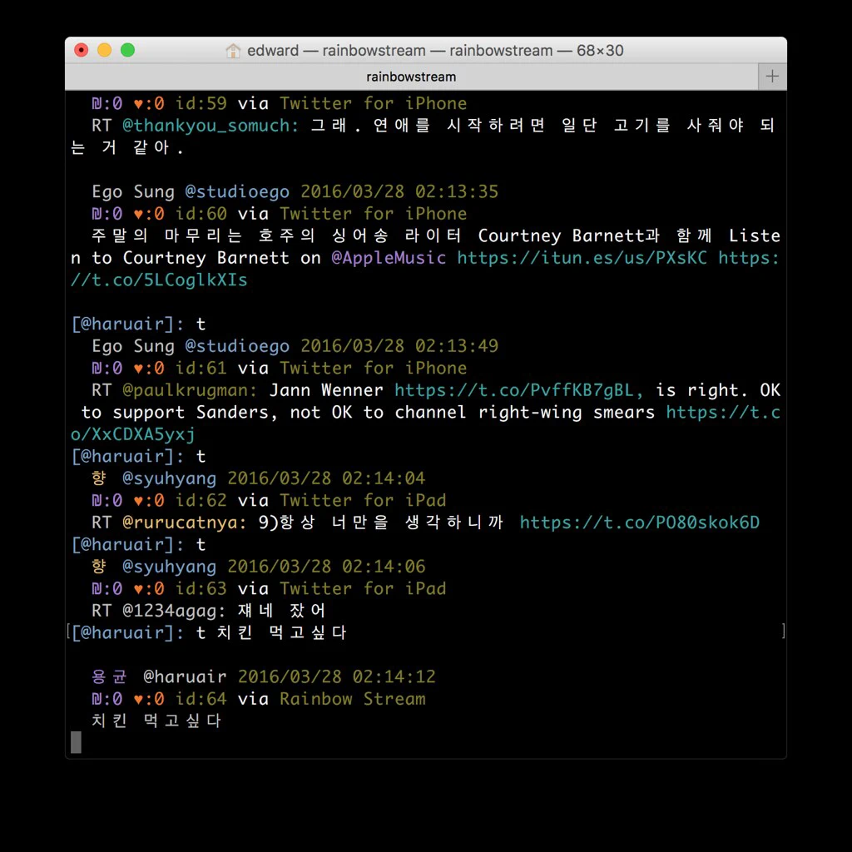Screen dimensions: 852x852
Task: Click the Rainbow Stream source text
Action: (x=353, y=699)
